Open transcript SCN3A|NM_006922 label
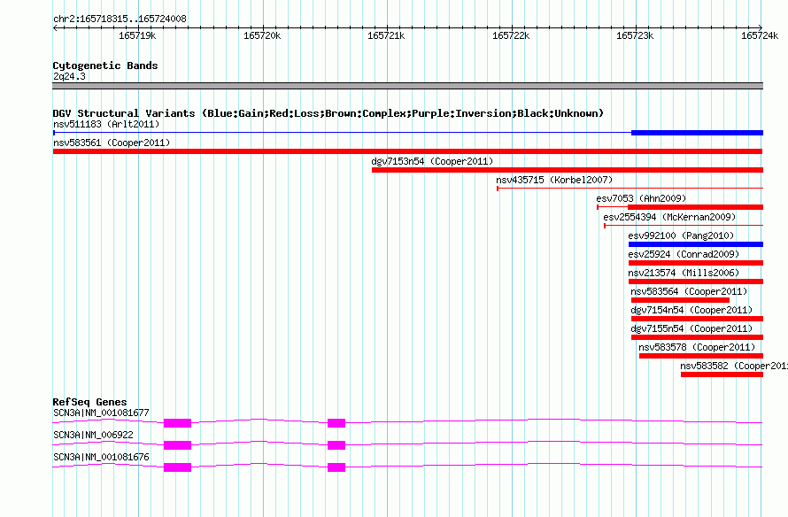The image size is (788, 517). pos(94,435)
